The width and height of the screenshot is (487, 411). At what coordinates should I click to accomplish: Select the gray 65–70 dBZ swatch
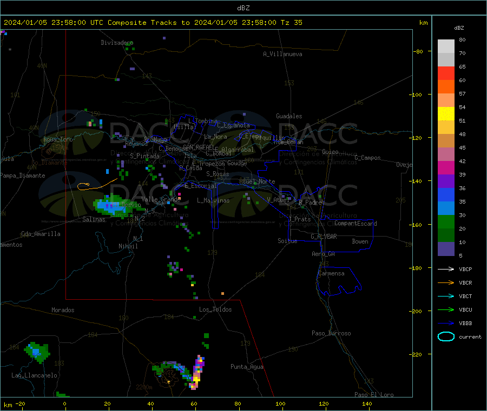(x=446, y=60)
